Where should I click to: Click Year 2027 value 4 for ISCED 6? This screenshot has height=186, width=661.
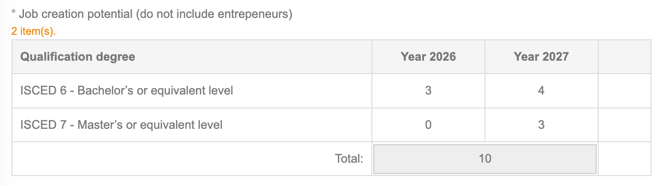point(541,91)
